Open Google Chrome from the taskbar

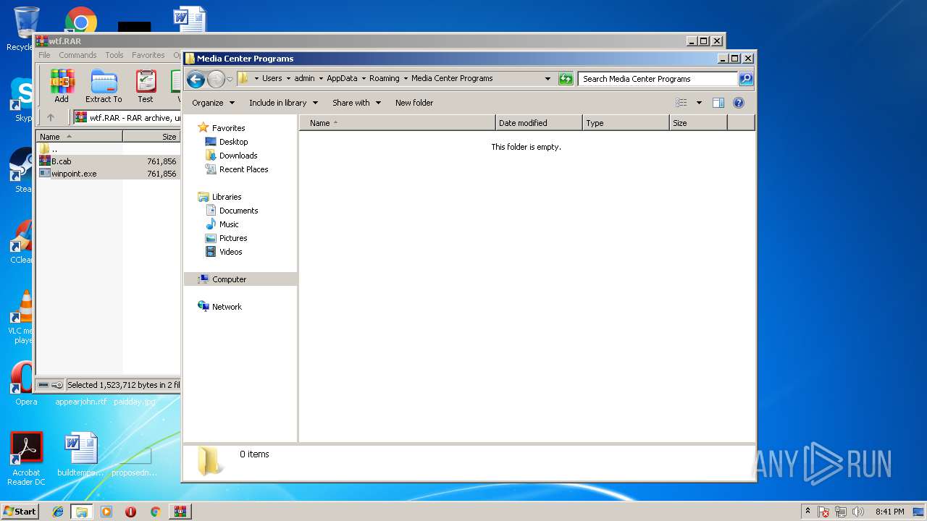[155, 512]
